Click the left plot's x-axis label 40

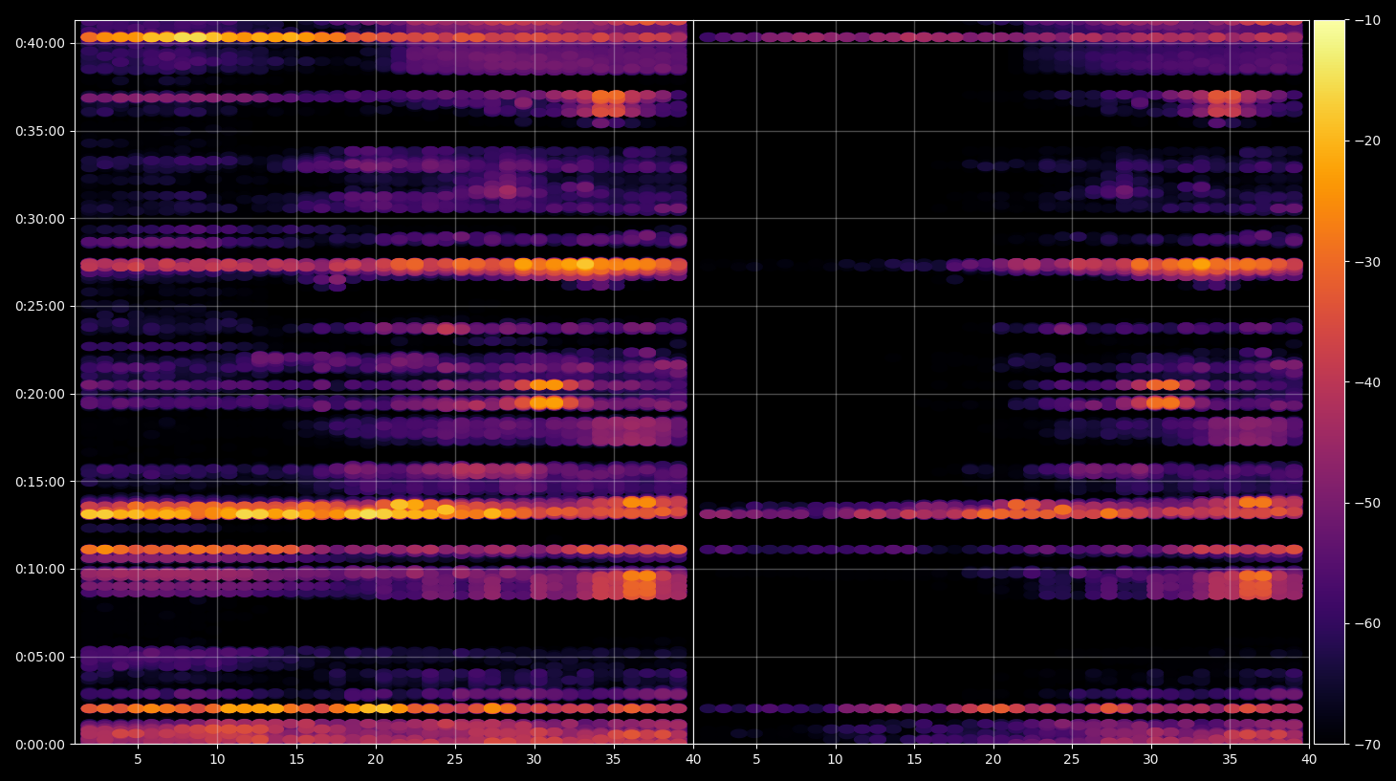pos(693,760)
